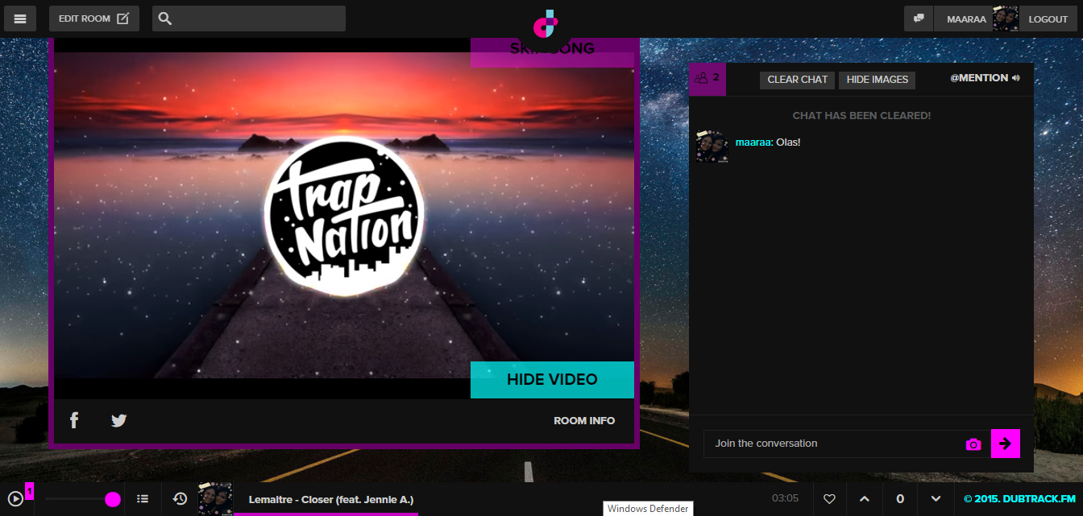This screenshot has height=516, width=1083.
Task: Select the "Olas!" chat message text
Action: point(789,142)
